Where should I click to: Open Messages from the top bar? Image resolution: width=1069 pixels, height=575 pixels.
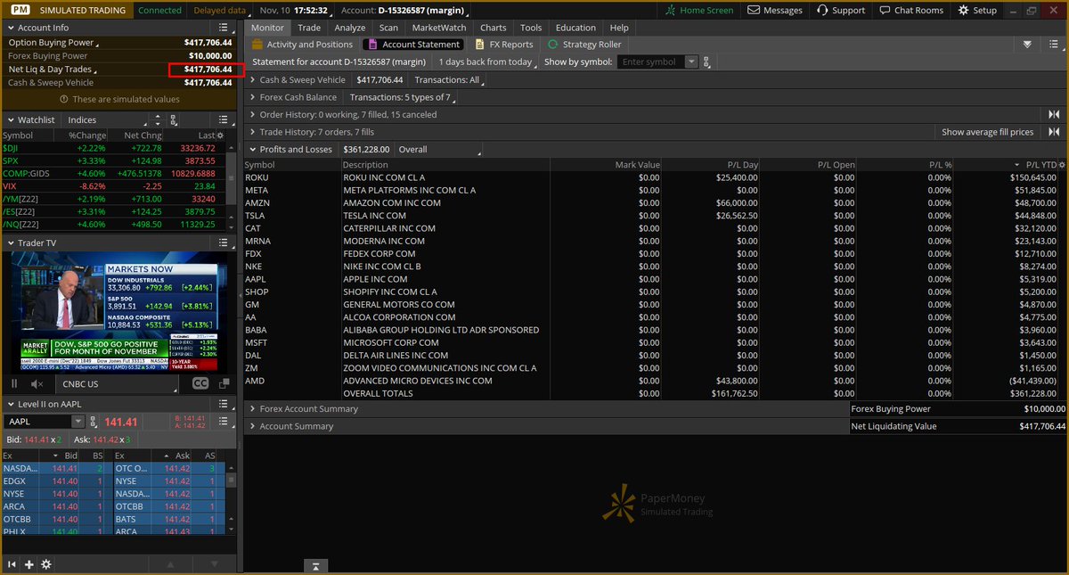[x=775, y=10]
